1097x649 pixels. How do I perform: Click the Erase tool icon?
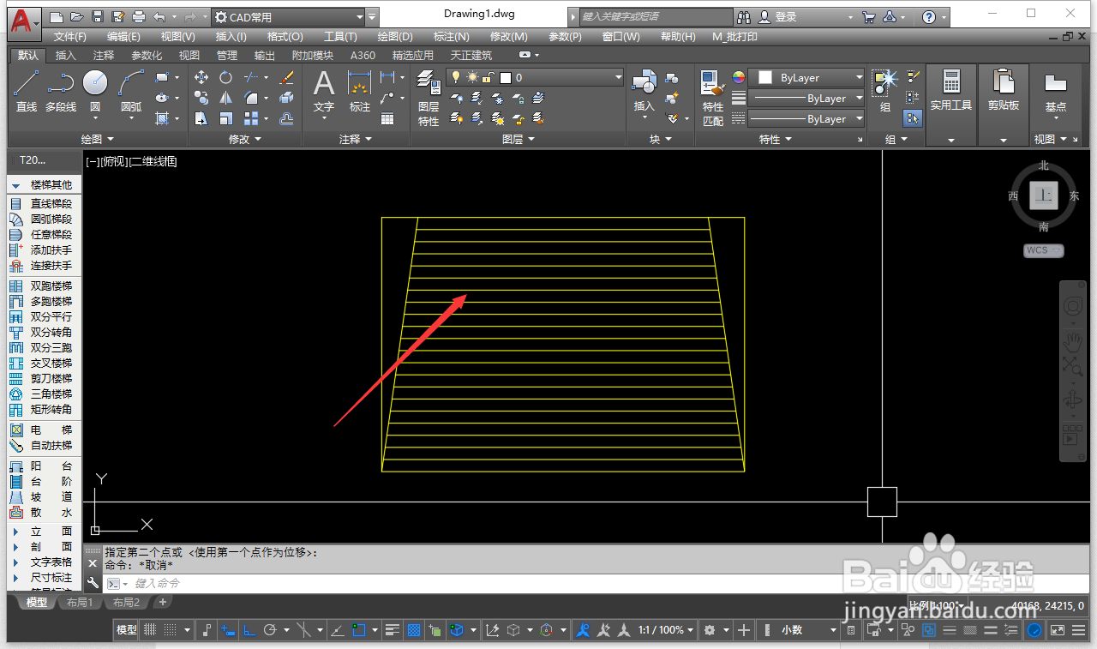[x=287, y=77]
